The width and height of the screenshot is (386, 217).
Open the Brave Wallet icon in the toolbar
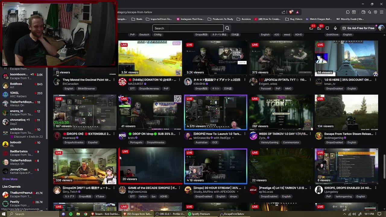coord(363,12)
